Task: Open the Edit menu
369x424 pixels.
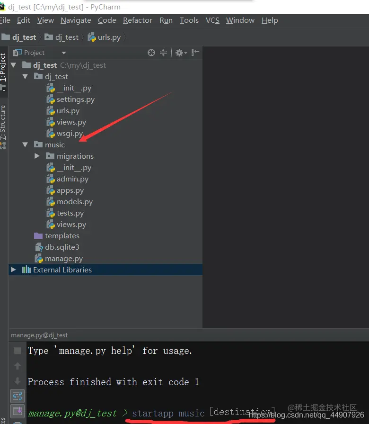Action: point(24,20)
